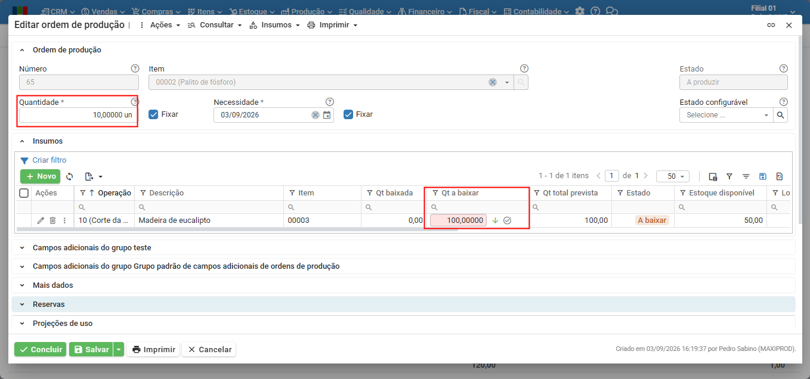Click the pencil edit icon in Madeira row

(41, 220)
